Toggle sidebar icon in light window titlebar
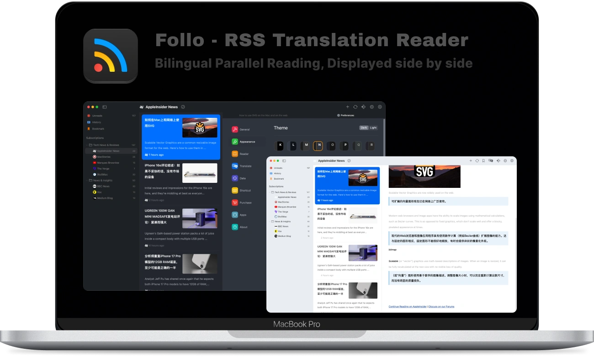 284,161
